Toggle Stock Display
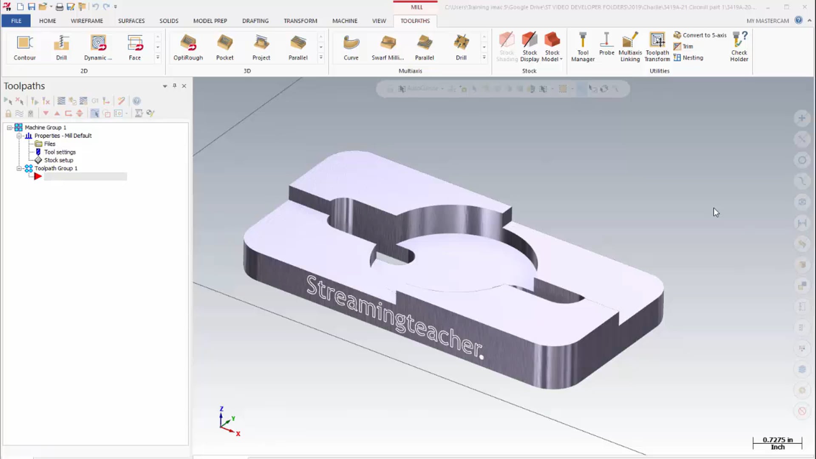The width and height of the screenshot is (816, 459). coord(530,47)
